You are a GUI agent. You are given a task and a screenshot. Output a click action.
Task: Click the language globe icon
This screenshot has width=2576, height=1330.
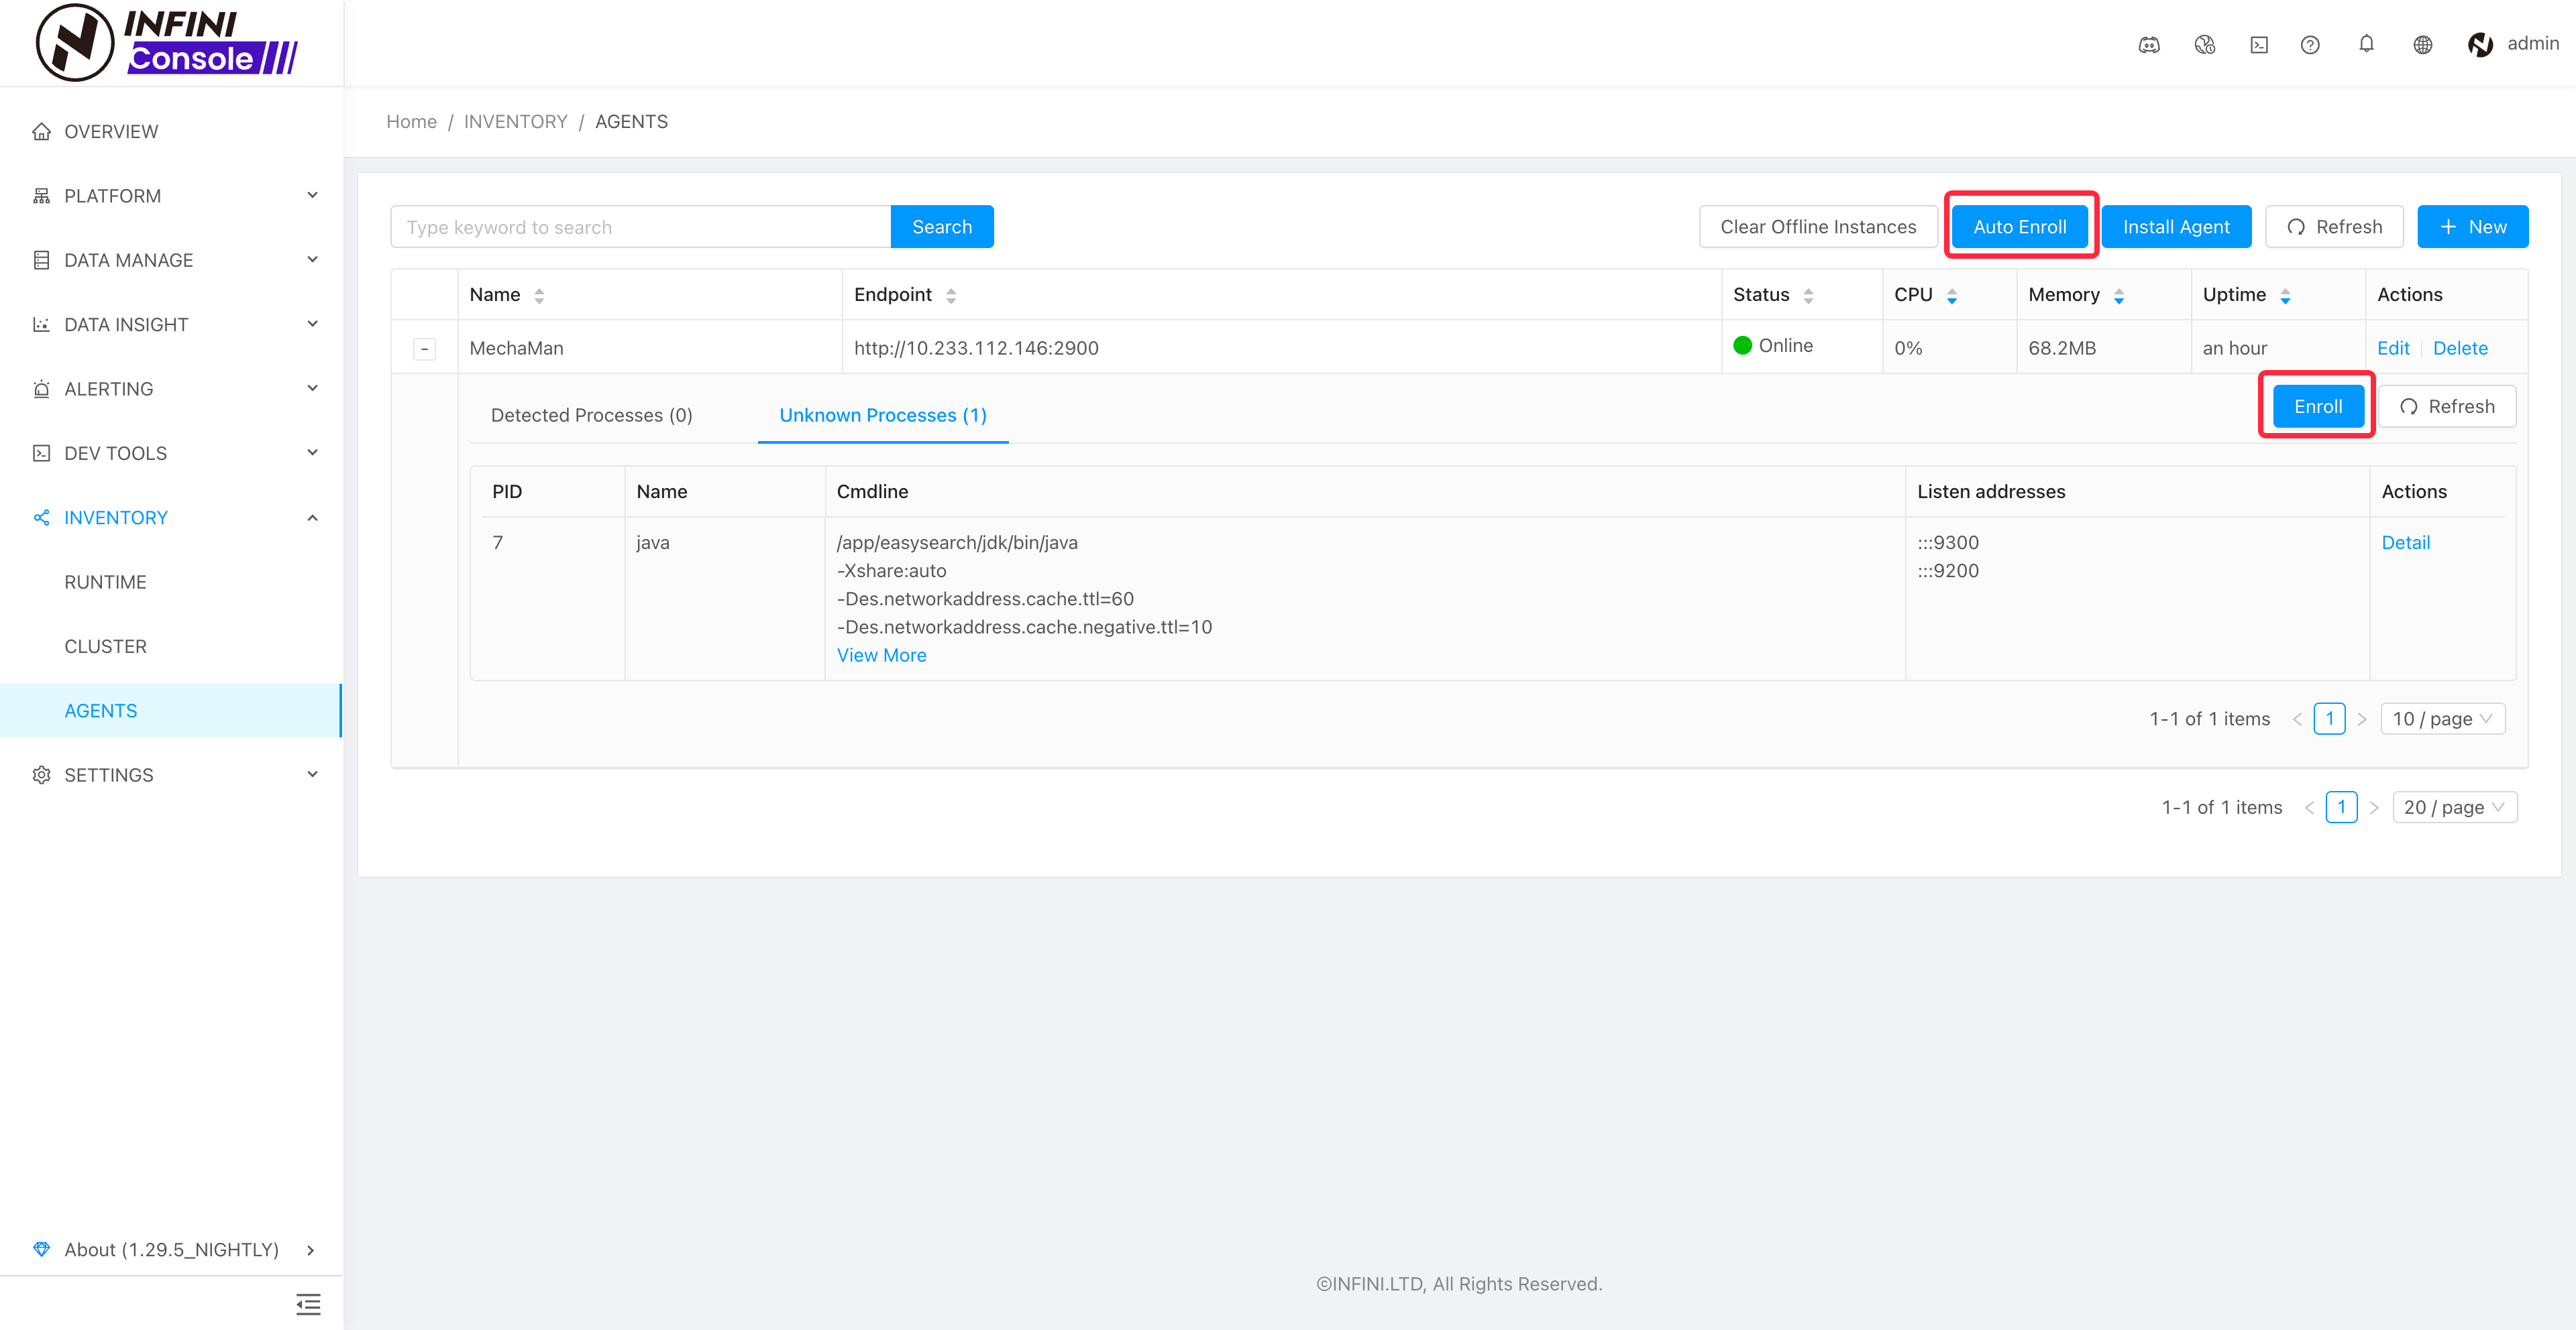2422,45
